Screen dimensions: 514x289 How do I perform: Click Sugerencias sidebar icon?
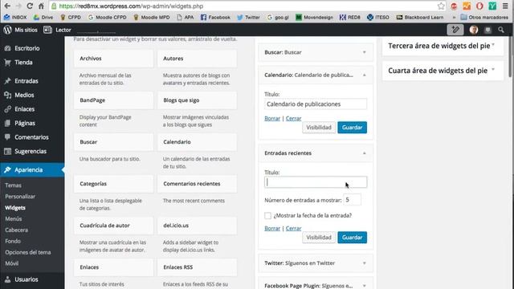click(x=7, y=151)
